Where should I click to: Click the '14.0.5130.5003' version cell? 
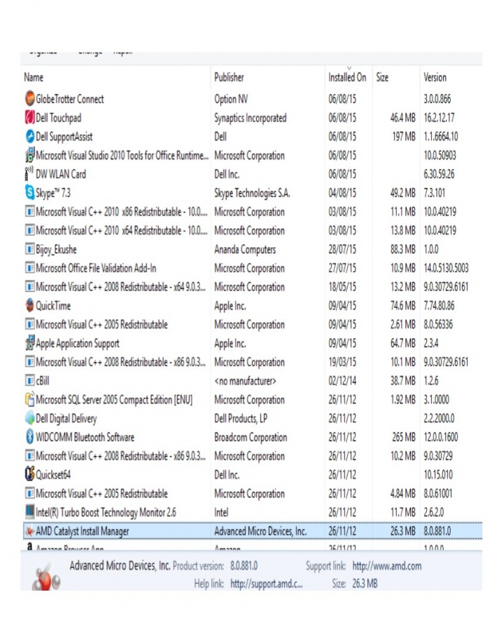[x=446, y=268]
